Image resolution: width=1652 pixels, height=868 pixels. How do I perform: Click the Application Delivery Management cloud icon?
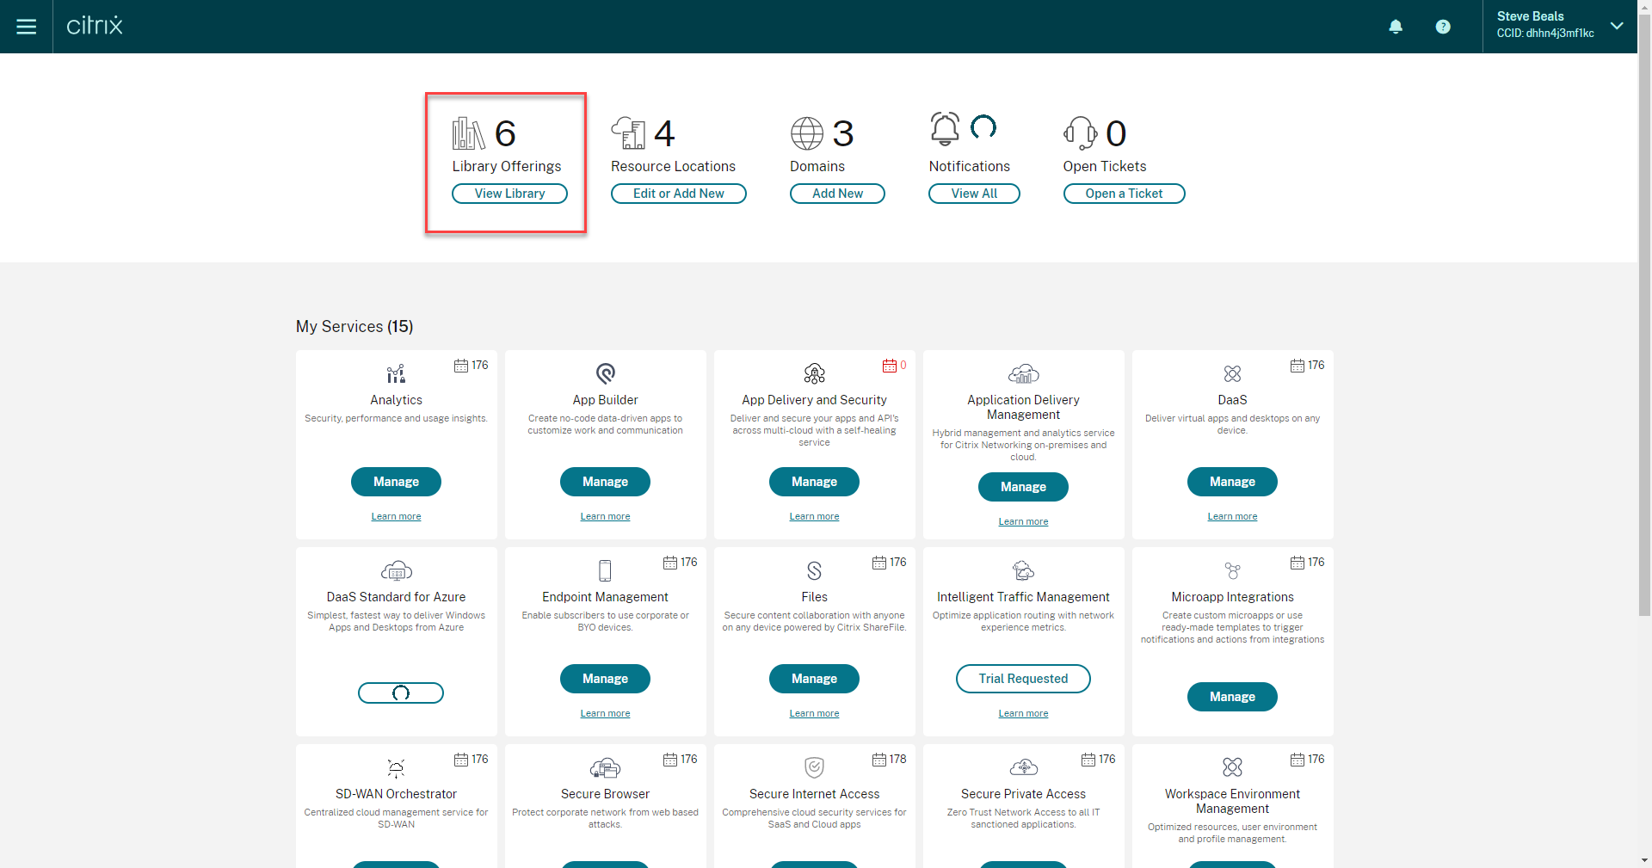[x=1024, y=373]
